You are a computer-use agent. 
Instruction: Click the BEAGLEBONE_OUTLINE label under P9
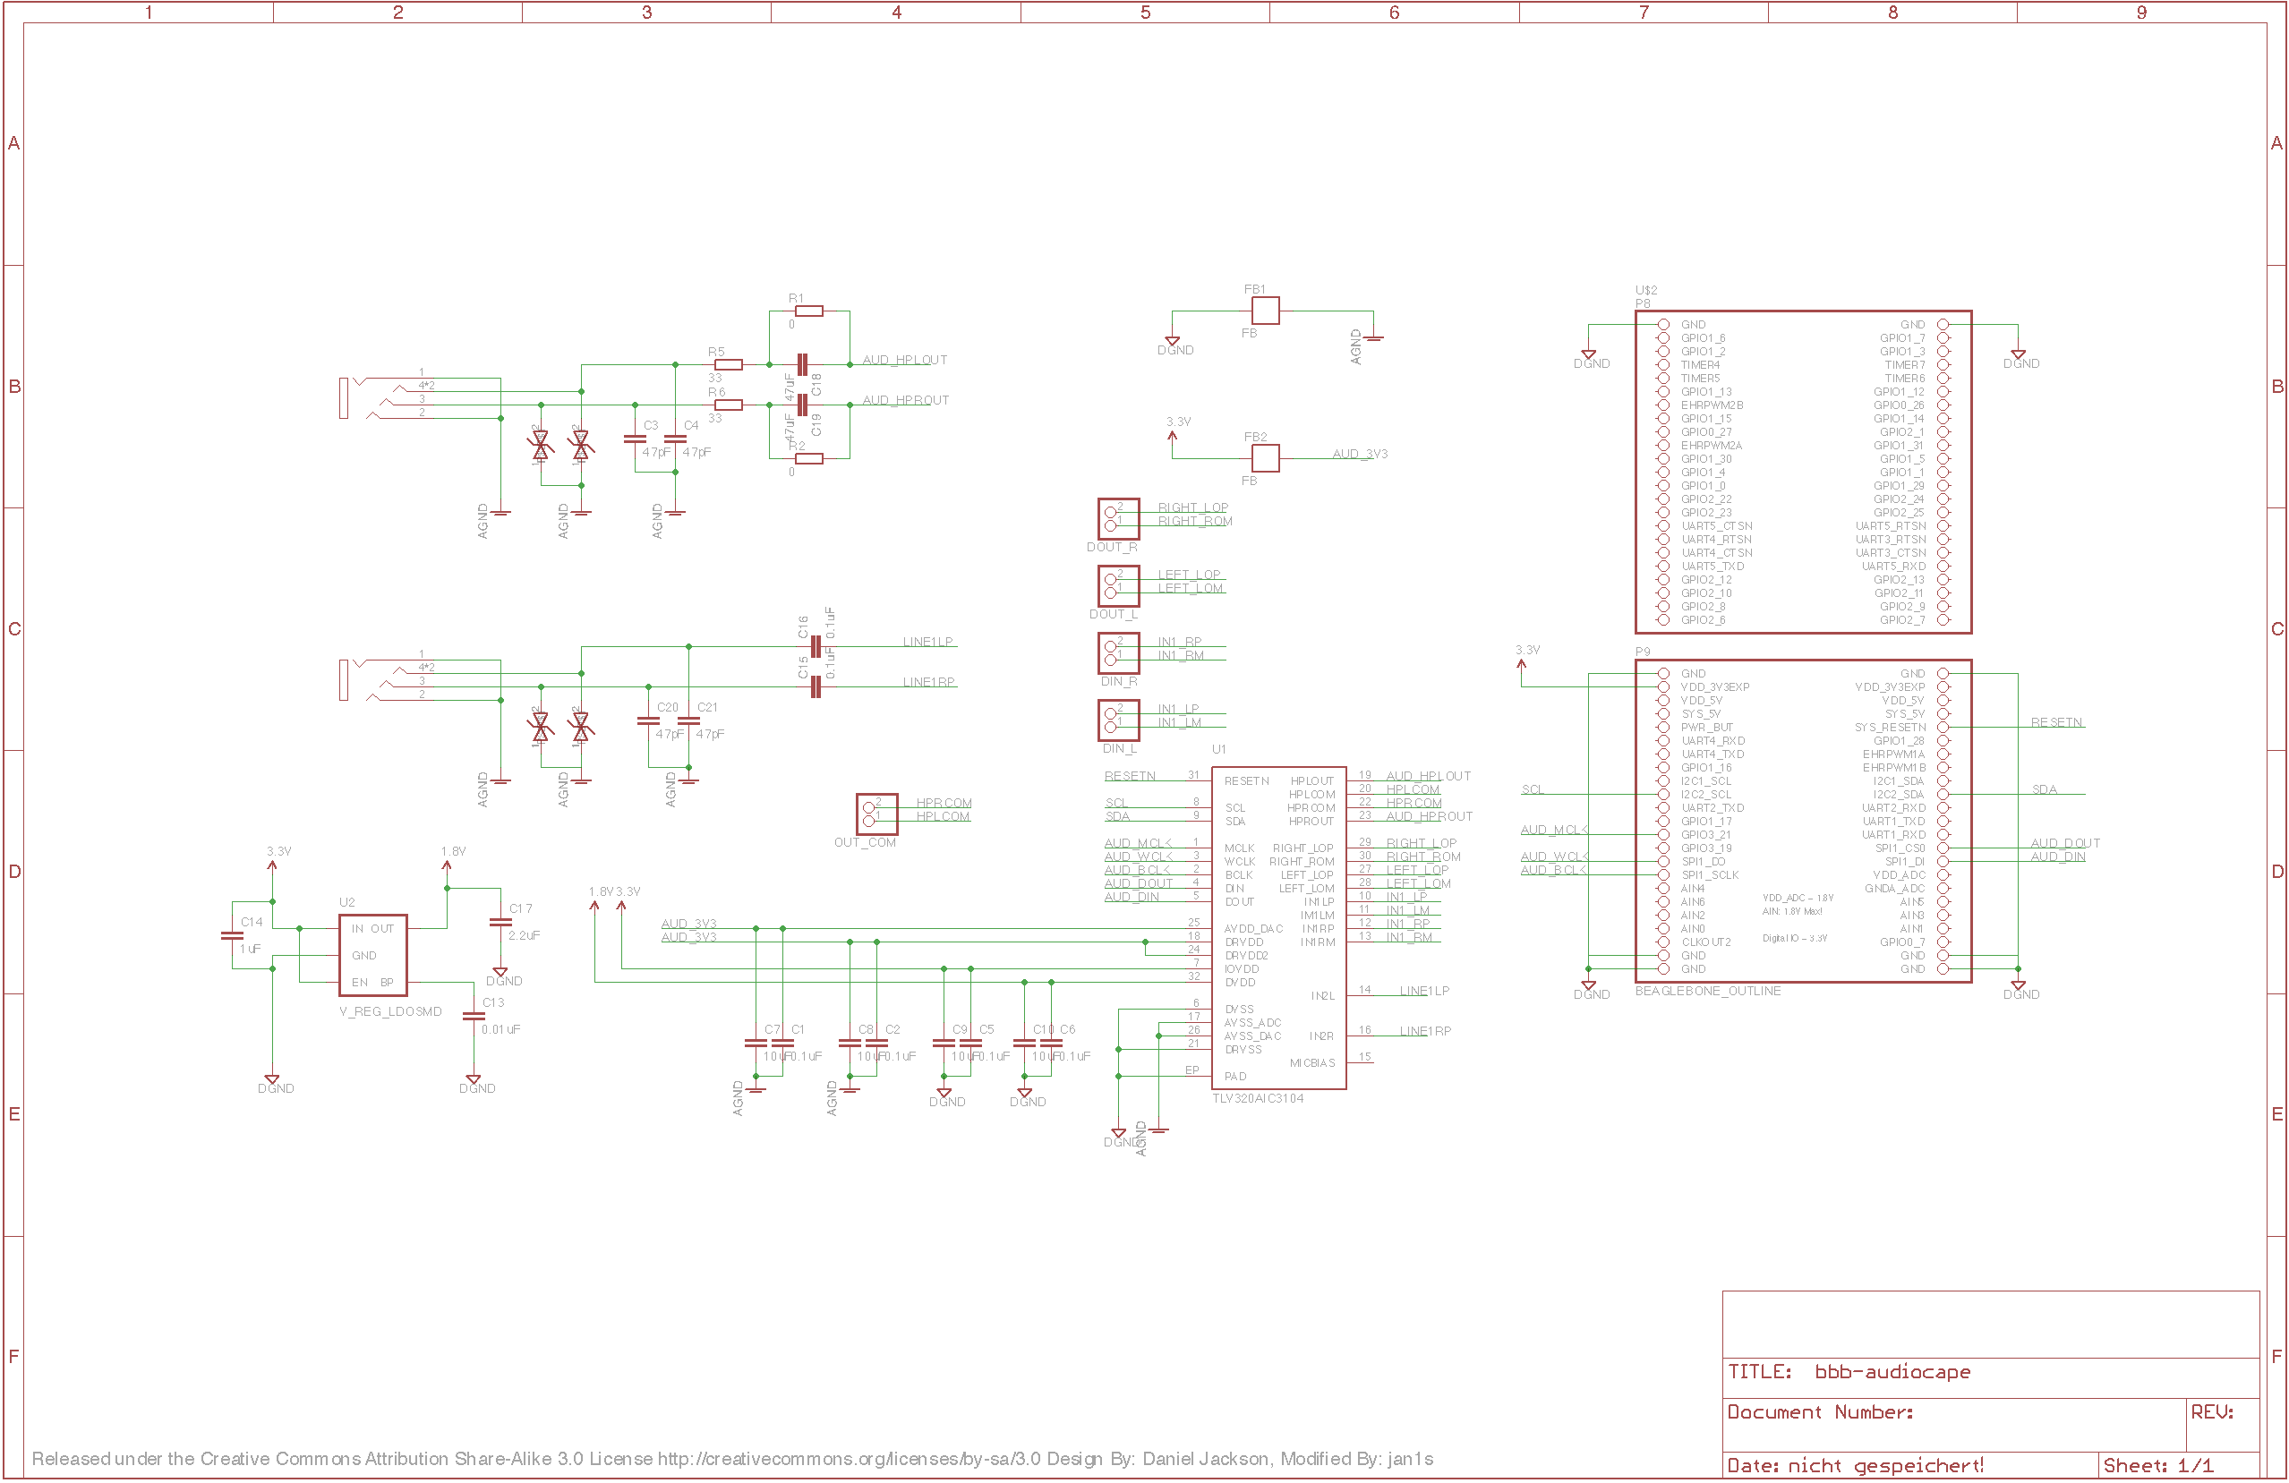coord(1707,991)
